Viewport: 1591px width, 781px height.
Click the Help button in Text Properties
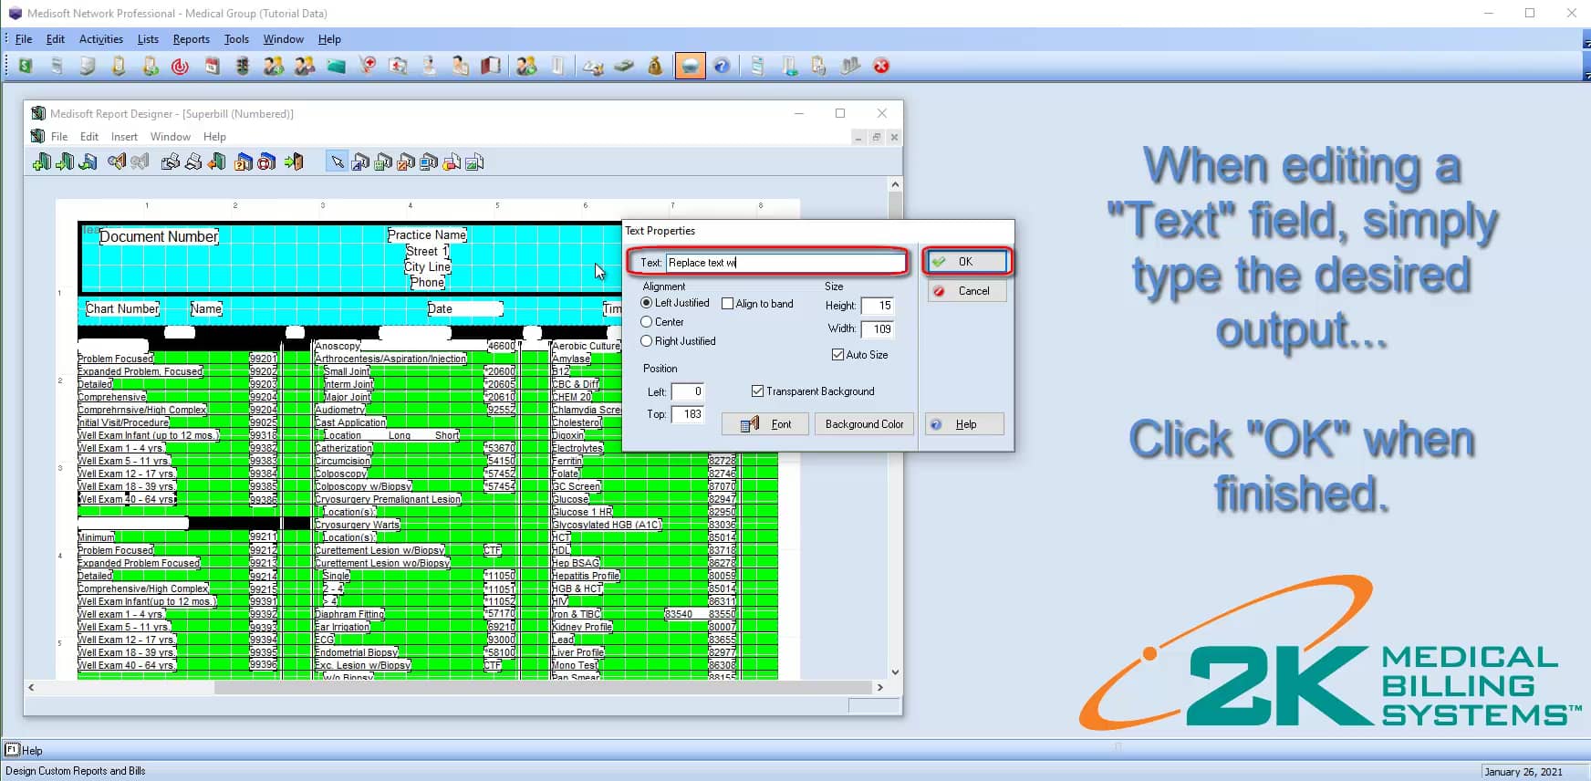(x=965, y=424)
